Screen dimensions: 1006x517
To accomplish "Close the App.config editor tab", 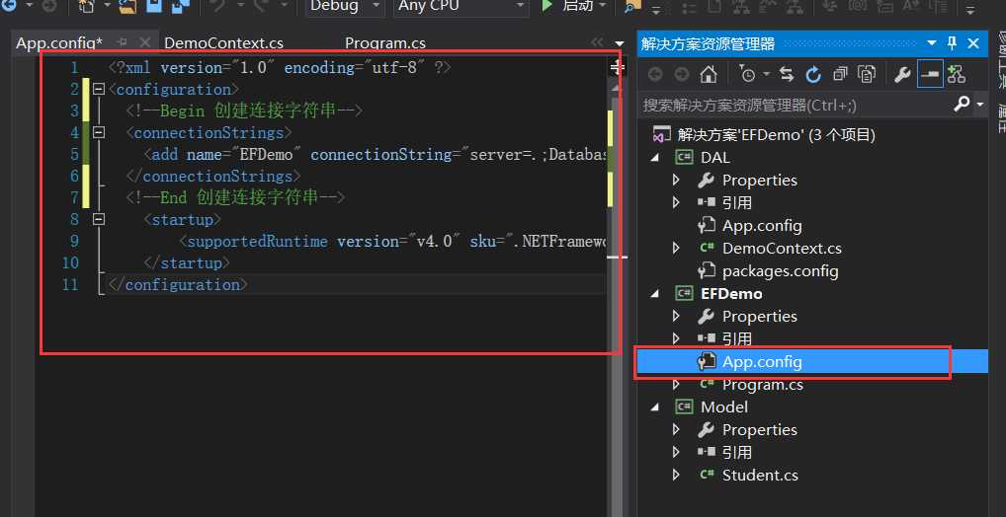I will click(x=145, y=43).
